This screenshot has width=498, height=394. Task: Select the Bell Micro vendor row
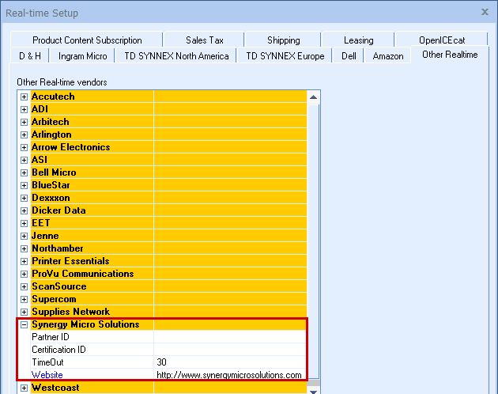(x=54, y=172)
